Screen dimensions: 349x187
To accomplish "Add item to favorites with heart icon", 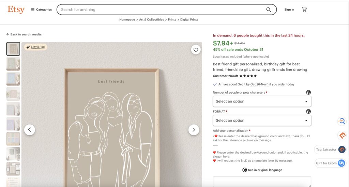I will [196, 50].
